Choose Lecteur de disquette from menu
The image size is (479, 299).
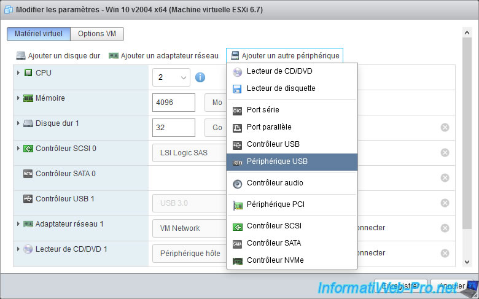pos(292,88)
